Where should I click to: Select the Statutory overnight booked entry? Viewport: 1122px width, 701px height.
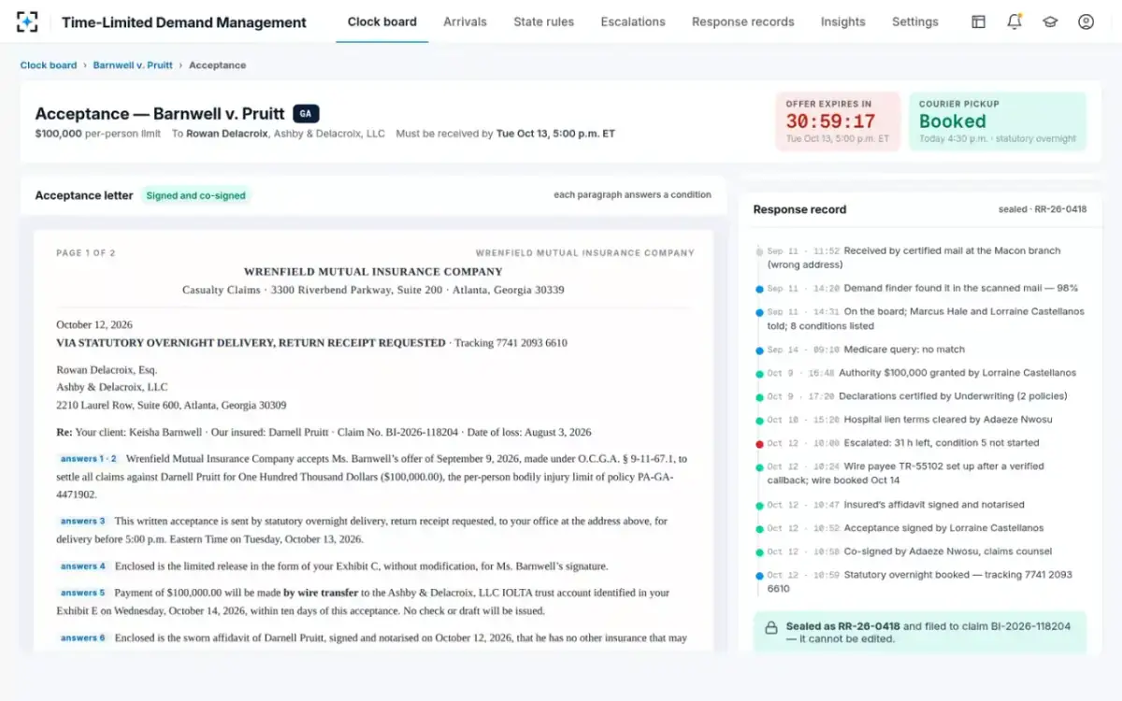[x=921, y=581]
